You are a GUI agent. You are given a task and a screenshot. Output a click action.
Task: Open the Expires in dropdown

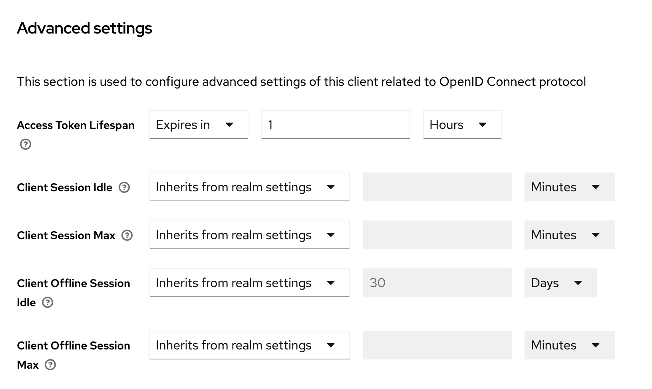point(199,125)
